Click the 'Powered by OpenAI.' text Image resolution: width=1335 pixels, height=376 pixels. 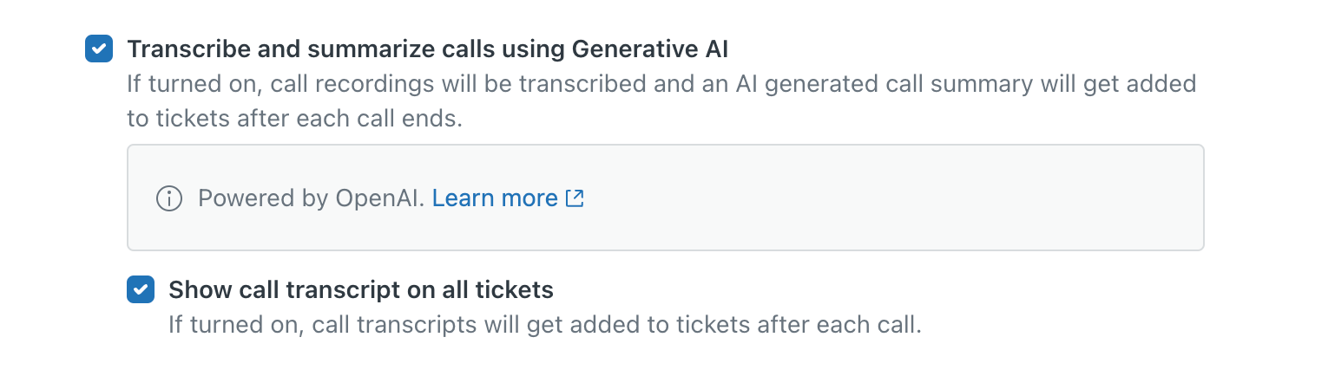tap(311, 198)
